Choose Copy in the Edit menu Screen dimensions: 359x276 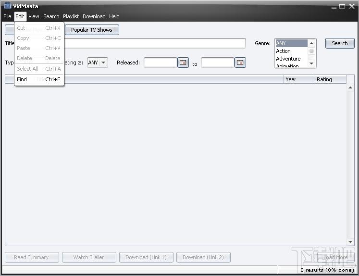tap(39, 38)
